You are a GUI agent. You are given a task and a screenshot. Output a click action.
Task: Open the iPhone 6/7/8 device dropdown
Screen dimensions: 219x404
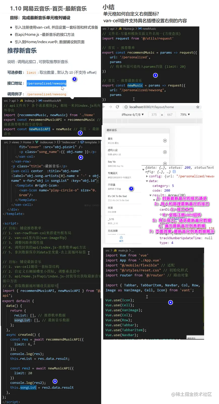(x=133, y=115)
